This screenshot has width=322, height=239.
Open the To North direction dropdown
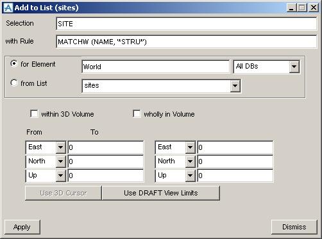click(x=190, y=161)
